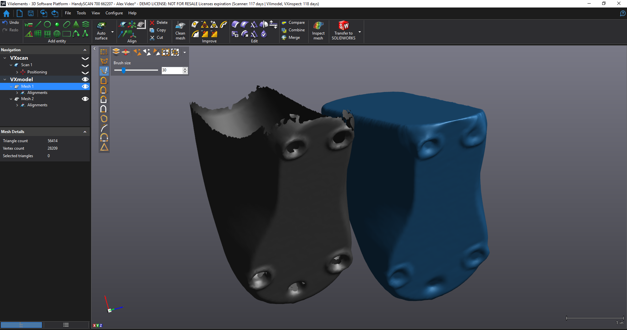Click the Brush size slider handle
Screen dimensions: 627x330
pyautogui.click(x=124, y=70)
